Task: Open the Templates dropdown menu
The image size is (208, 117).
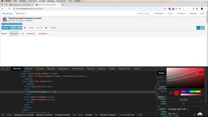Action: click(160, 13)
